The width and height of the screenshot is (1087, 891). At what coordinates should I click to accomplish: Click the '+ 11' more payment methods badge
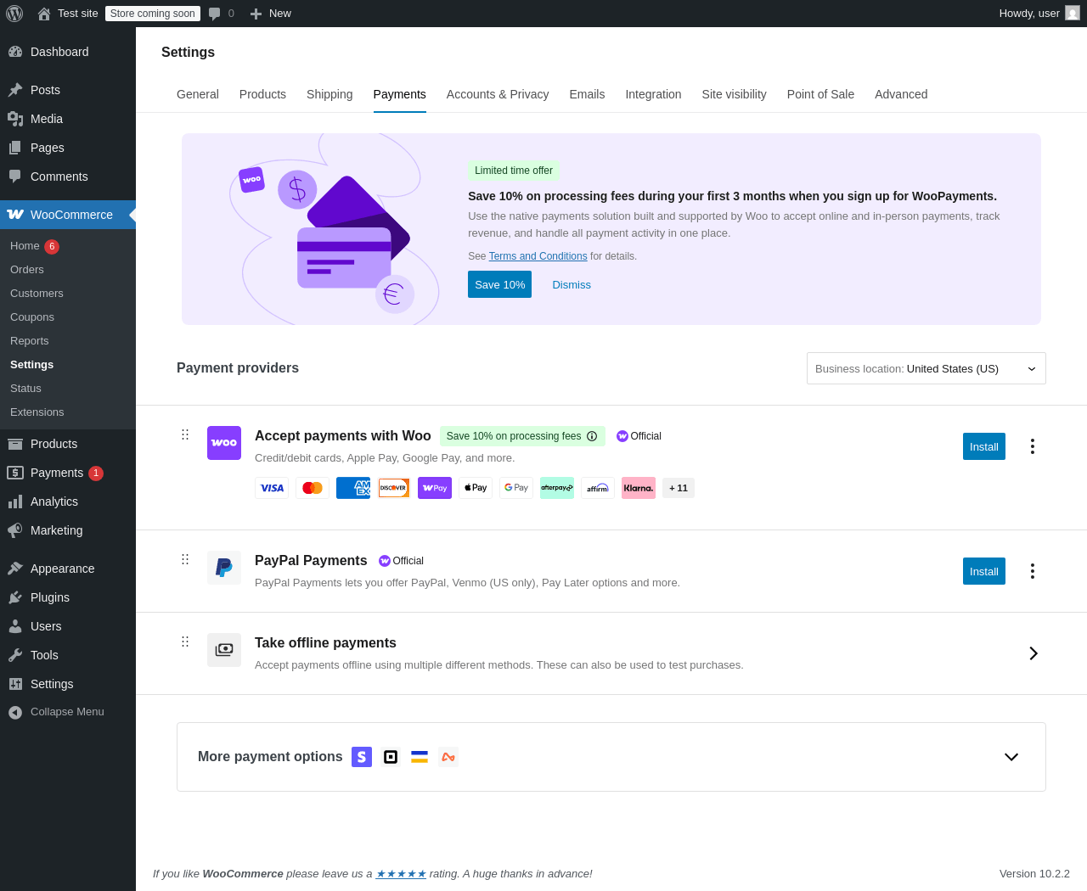click(679, 488)
